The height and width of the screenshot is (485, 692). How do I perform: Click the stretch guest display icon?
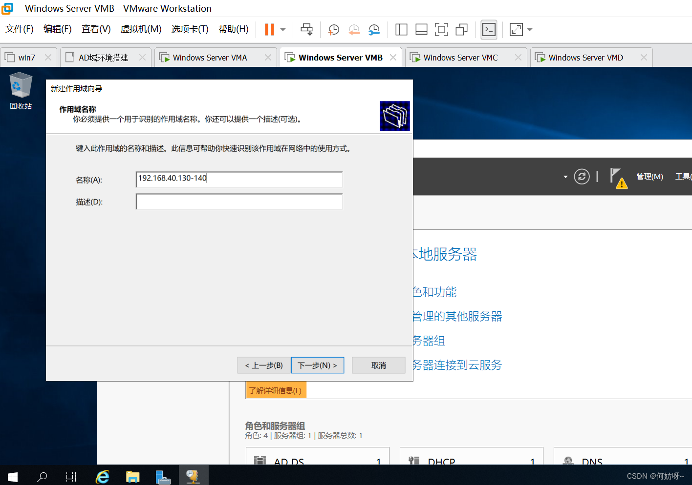[516, 30]
